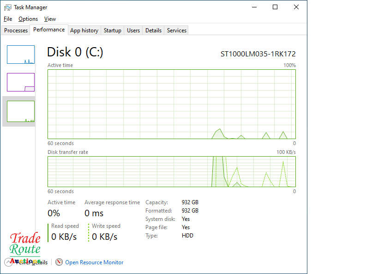Click the Active time graph
The image size is (378, 274).
coord(171,104)
